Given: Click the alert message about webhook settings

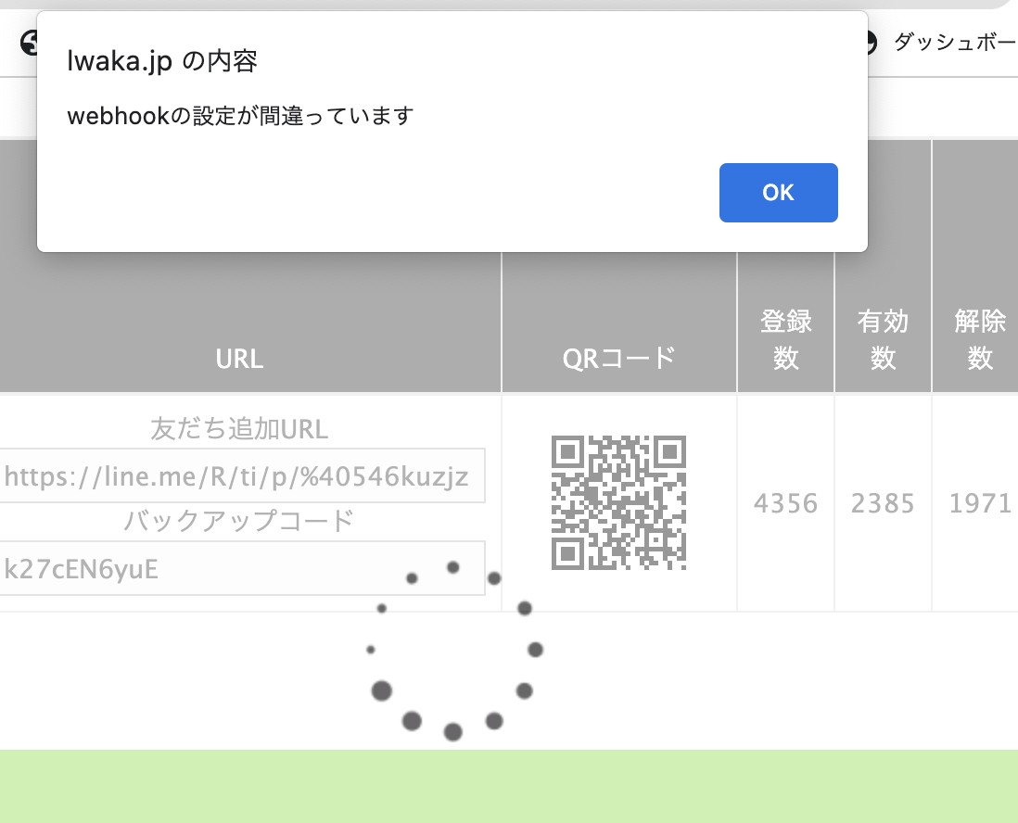Looking at the screenshot, I should tap(240, 116).
